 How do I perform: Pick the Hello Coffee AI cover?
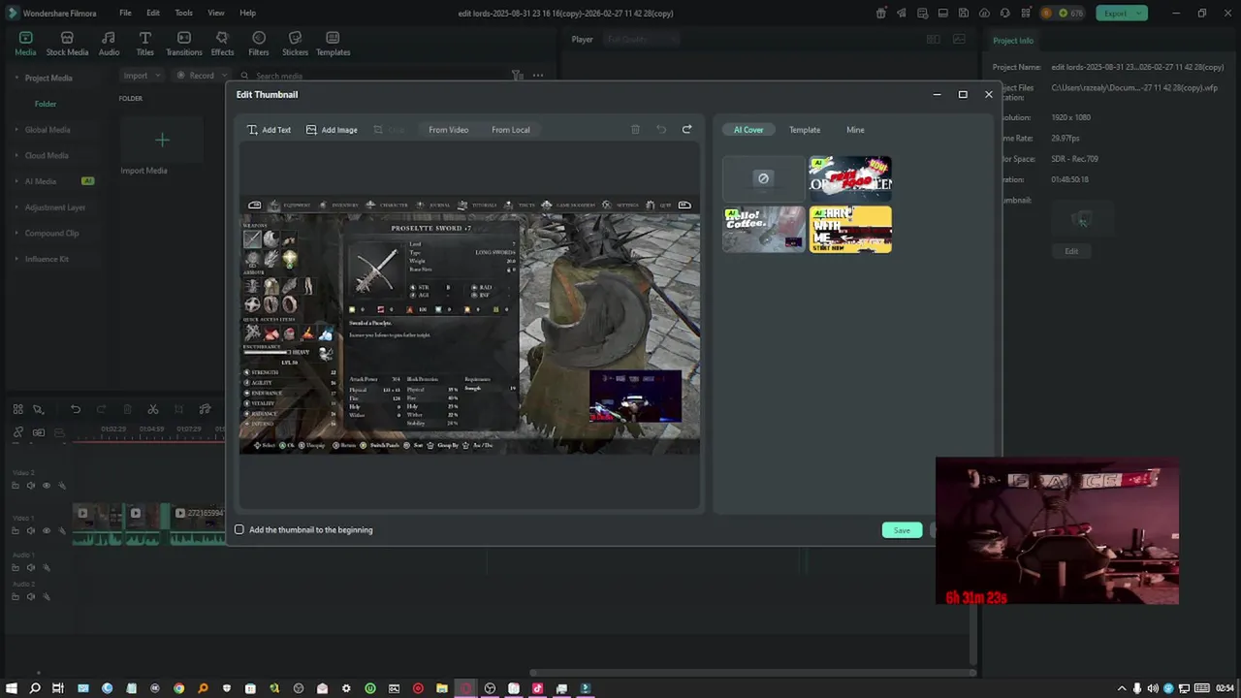point(763,230)
